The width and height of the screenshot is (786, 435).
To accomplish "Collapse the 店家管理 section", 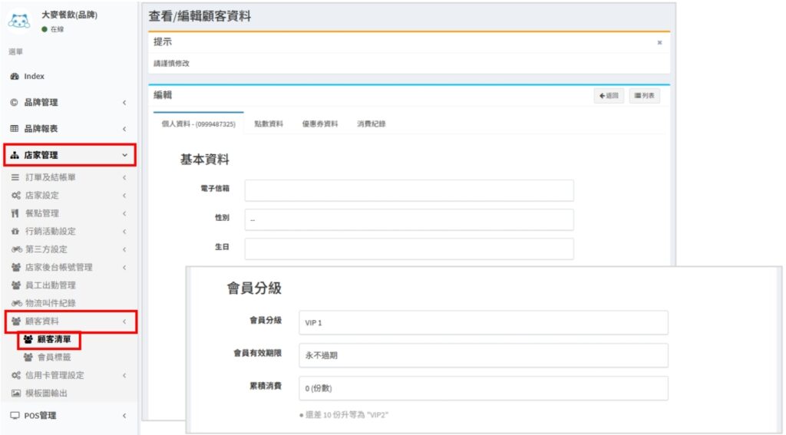I will pyautogui.click(x=124, y=155).
